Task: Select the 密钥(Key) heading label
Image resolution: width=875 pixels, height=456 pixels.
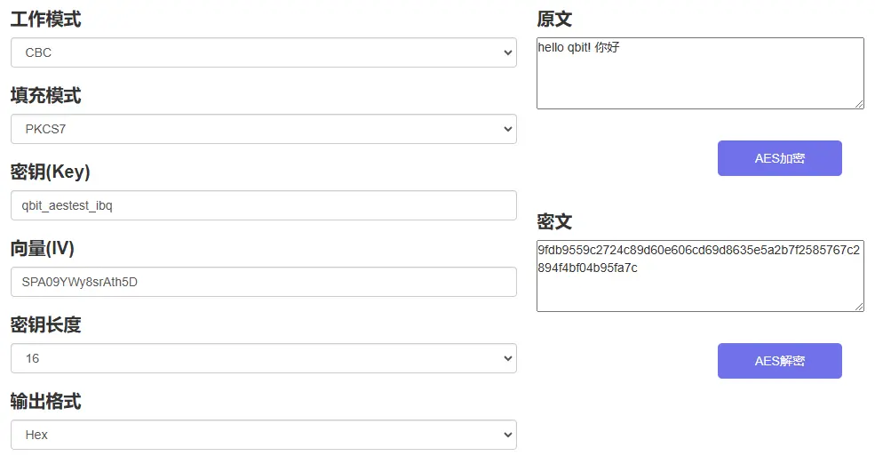Action: tap(50, 172)
